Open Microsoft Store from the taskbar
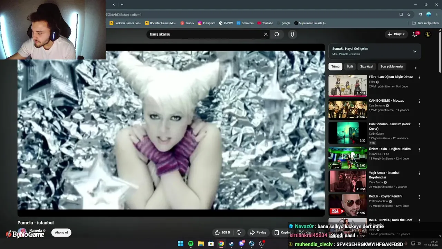Viewport: 442px width, 249px height. coord(211,243)
